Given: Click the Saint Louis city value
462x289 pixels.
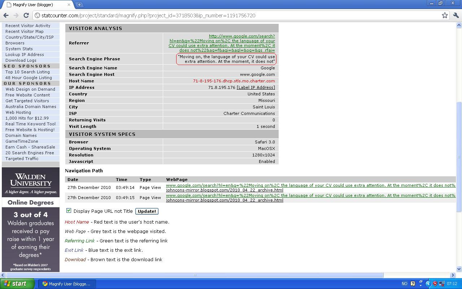Looking at the screenshot, I should 263,107.
